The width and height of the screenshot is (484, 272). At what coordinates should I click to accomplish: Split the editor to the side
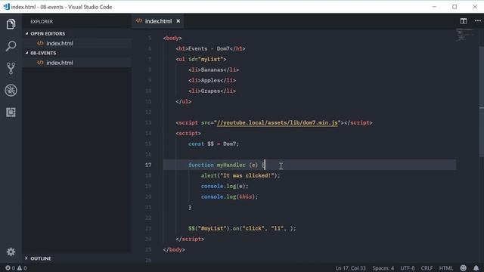[x=464, y=21]
